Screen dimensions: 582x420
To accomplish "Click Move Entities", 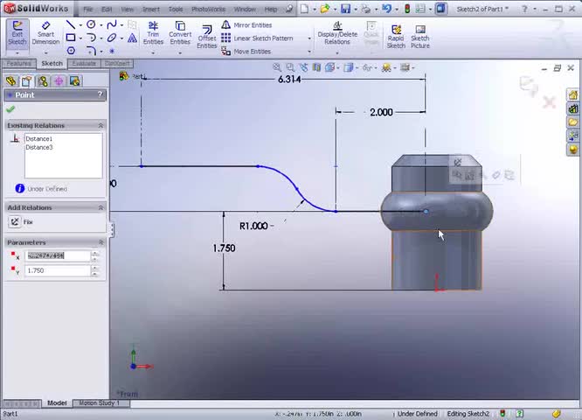I will pos(246,52).
